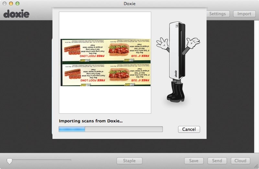The width and height of the screenshot is (259, 169).
Task: Click the Doxie window title
Action: 129,4
